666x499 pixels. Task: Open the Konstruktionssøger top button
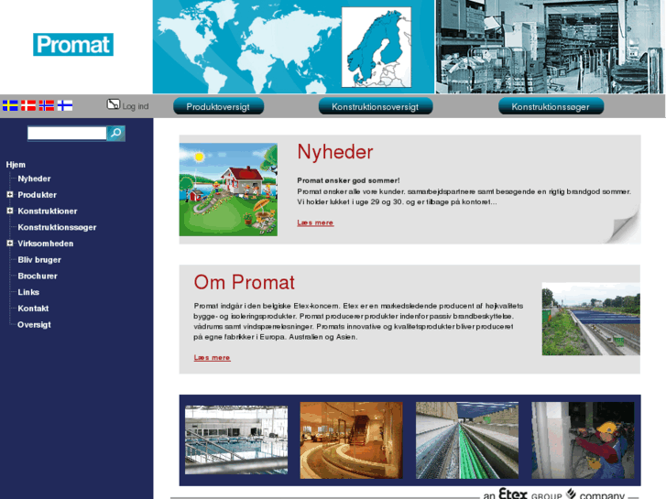click(551, 106)
